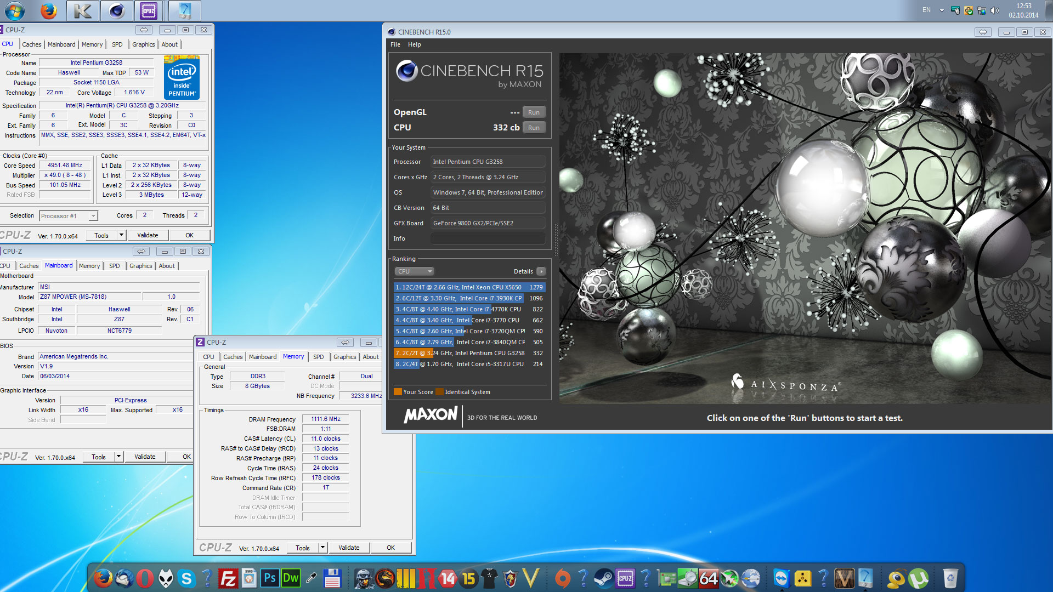Expand ranking Details arrow in Cinebench

pyautogui.click(x=541, y=271)
